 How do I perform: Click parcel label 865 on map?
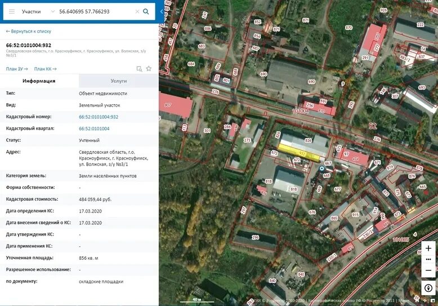click(x=334, y=218)
